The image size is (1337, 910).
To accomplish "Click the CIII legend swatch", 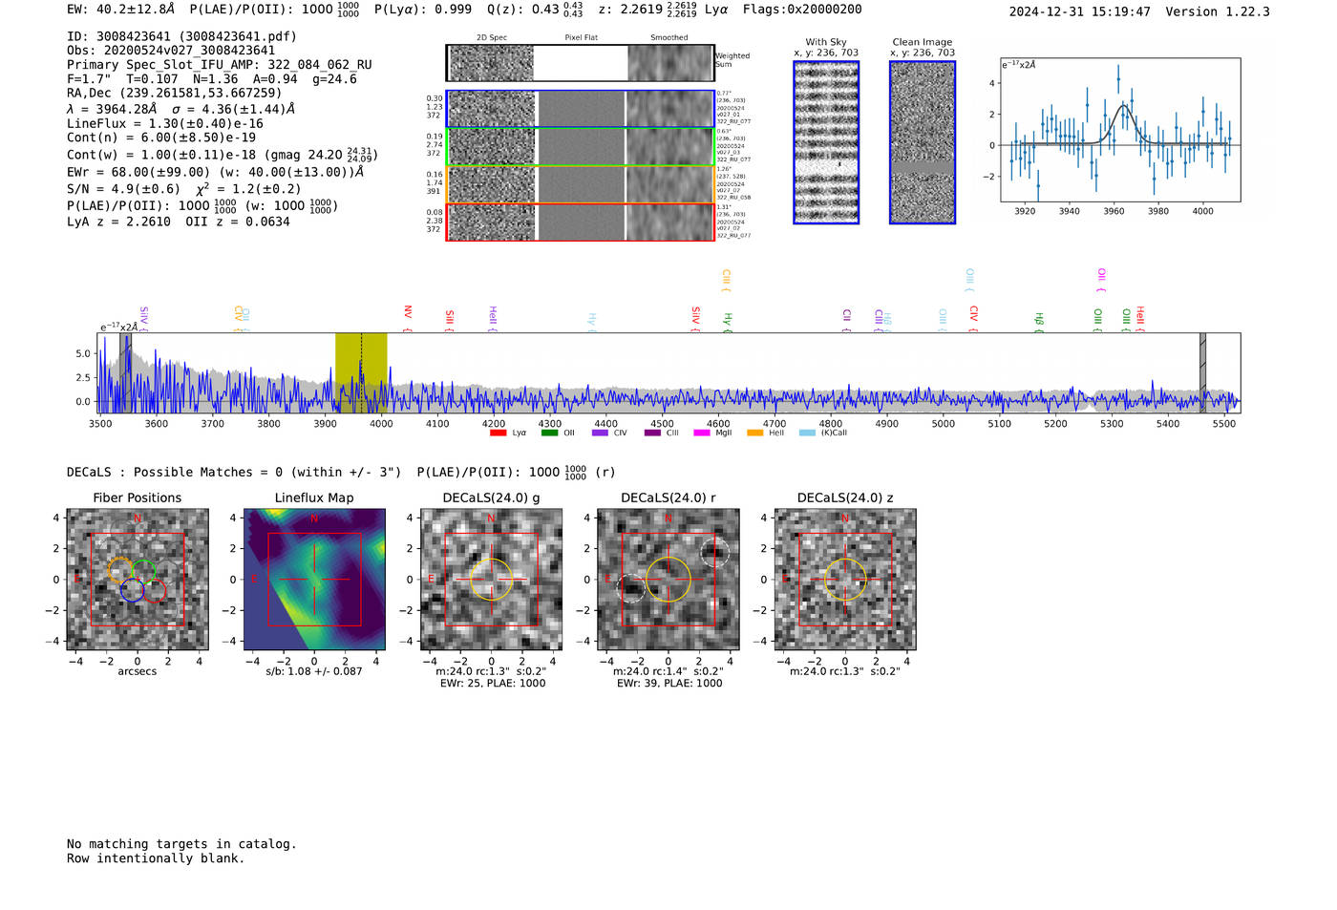I will (x=652, y=433).
